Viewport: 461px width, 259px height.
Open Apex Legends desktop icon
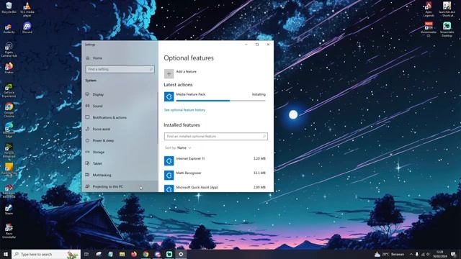pyautogui.click(x=429, y=9)
